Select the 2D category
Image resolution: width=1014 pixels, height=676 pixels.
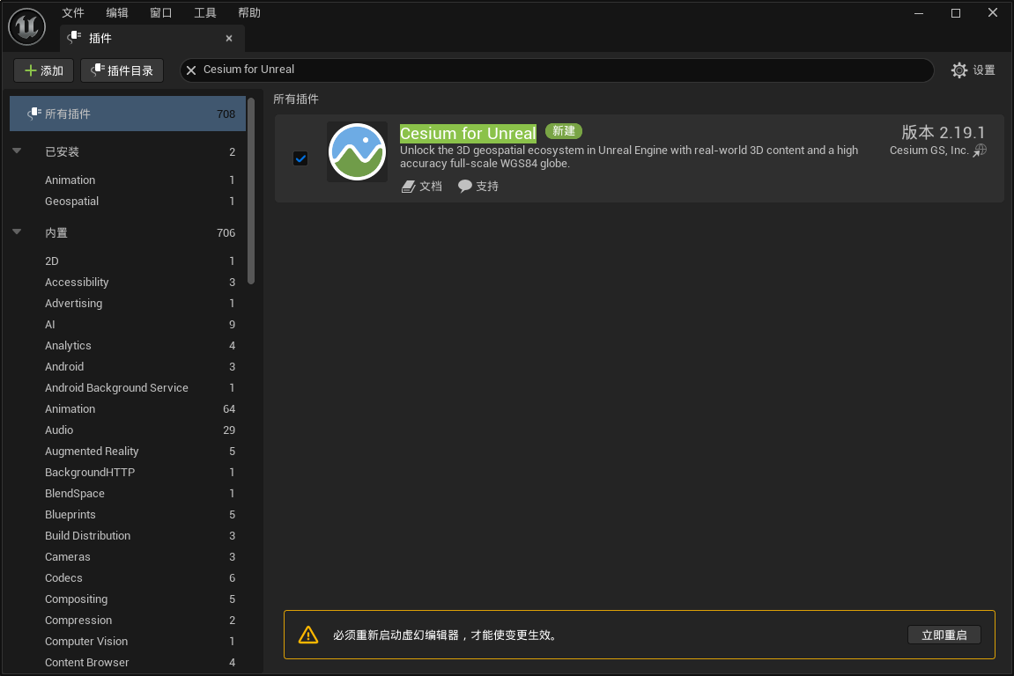point(128,261)
